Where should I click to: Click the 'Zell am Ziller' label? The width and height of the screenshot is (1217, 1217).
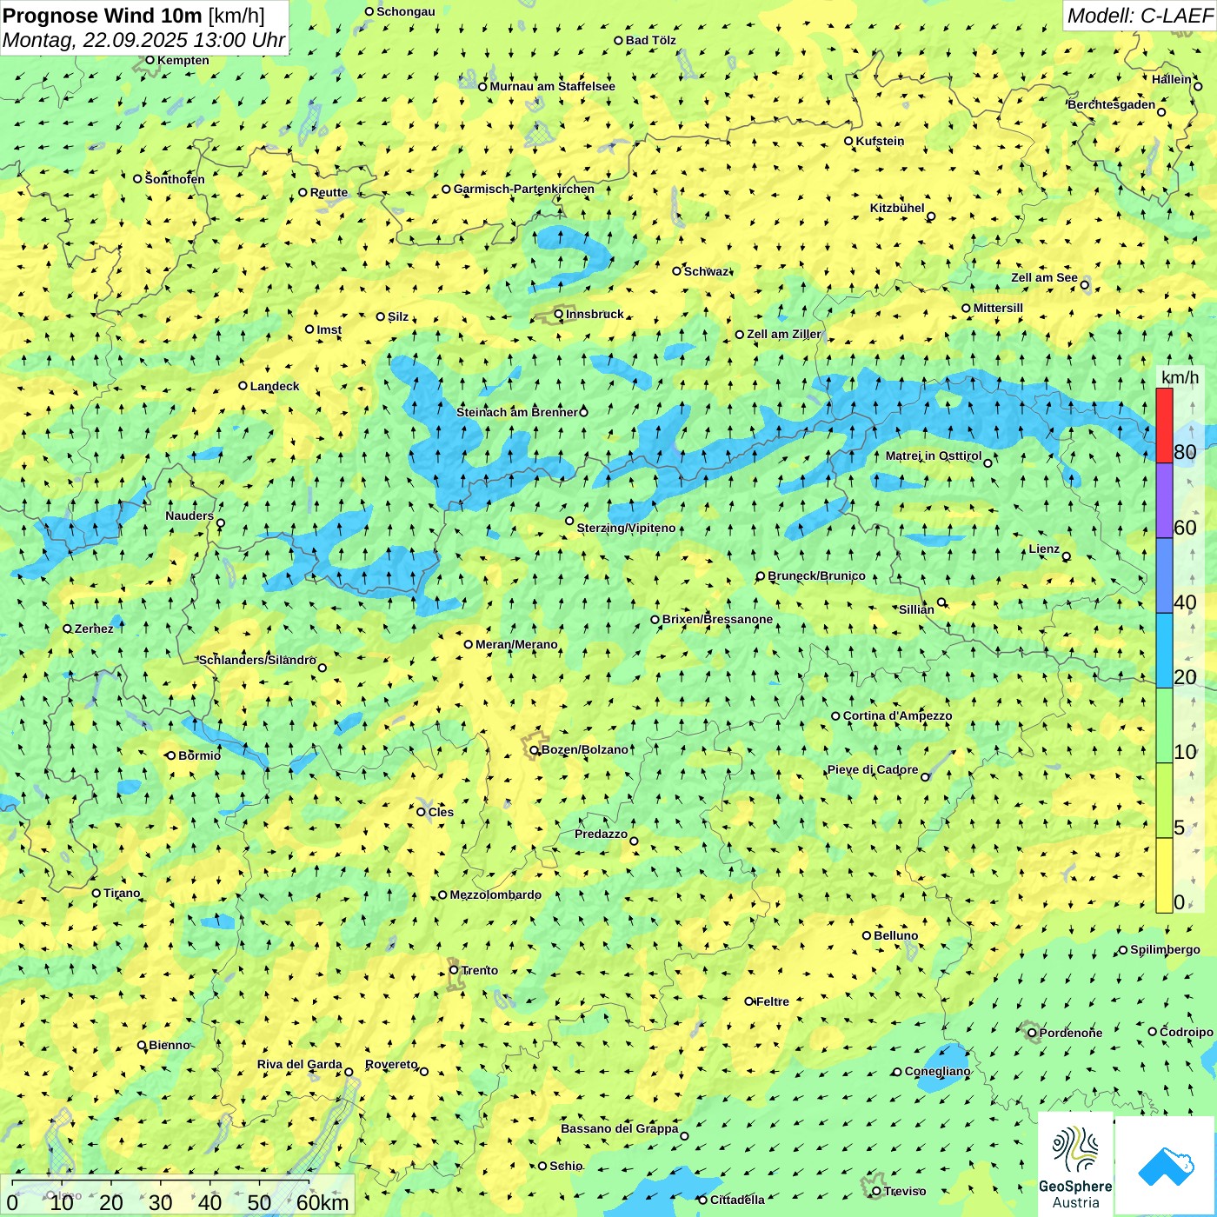click(x=783, y=334)
